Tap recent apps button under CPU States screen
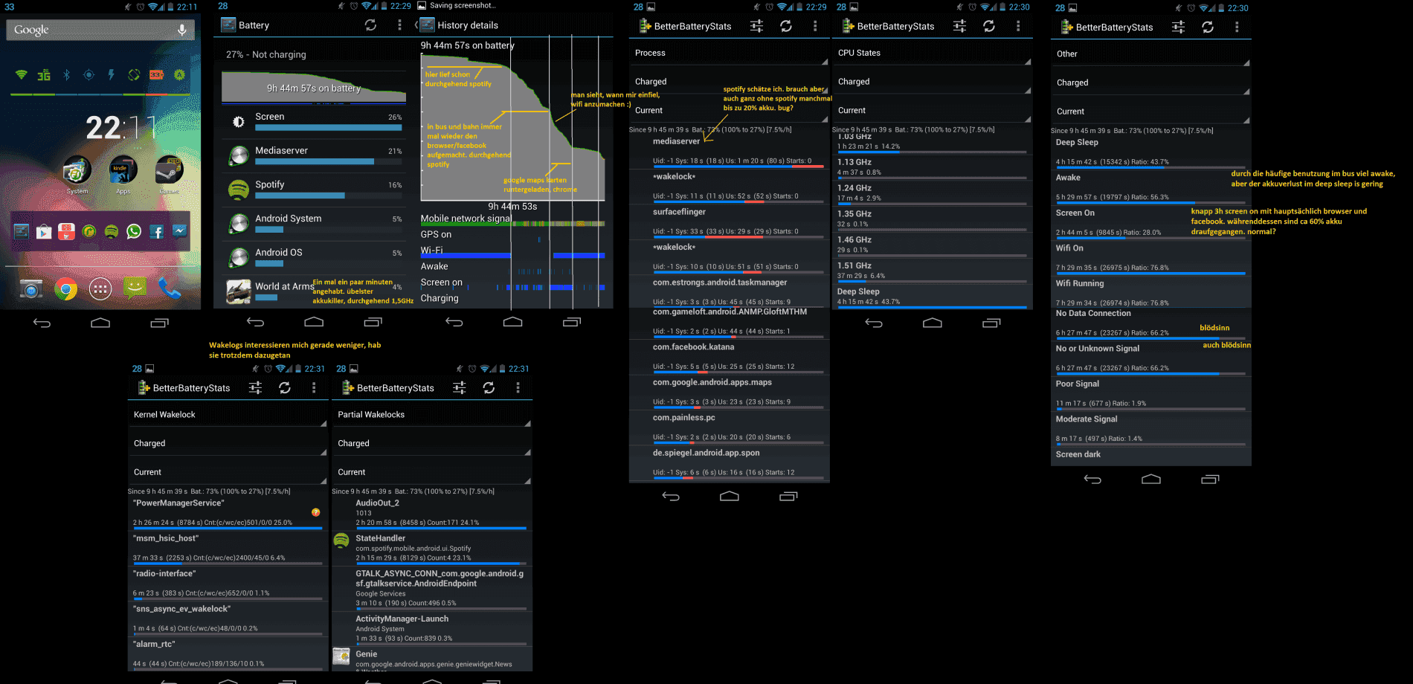Viewport: 1413px width, 684px height. click(x=991, y=323)
